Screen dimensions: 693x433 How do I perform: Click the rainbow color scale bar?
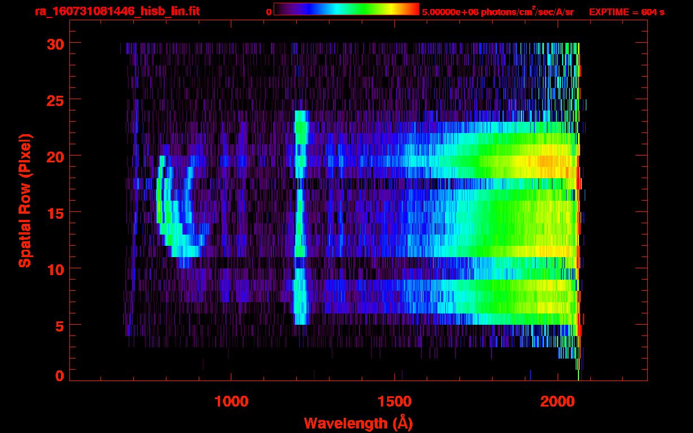pyautogui.click(x=346, y=9)
